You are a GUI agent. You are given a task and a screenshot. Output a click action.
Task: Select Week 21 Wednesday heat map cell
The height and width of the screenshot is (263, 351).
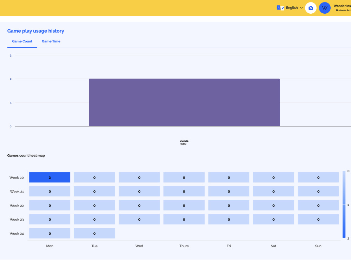click(x=139, y=191)
